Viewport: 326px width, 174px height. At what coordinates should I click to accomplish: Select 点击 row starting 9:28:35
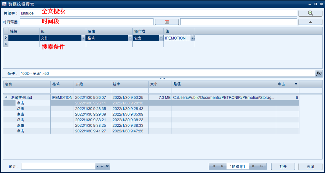pos(151,109)
